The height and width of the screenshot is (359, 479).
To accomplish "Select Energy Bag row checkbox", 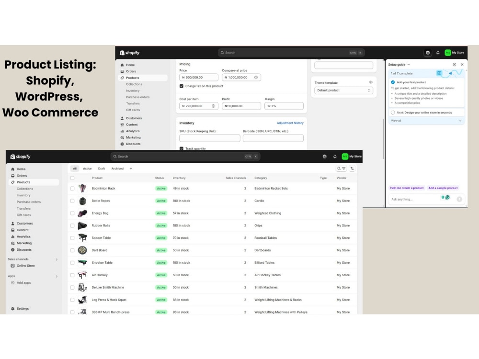I will (x=72, y=213).
